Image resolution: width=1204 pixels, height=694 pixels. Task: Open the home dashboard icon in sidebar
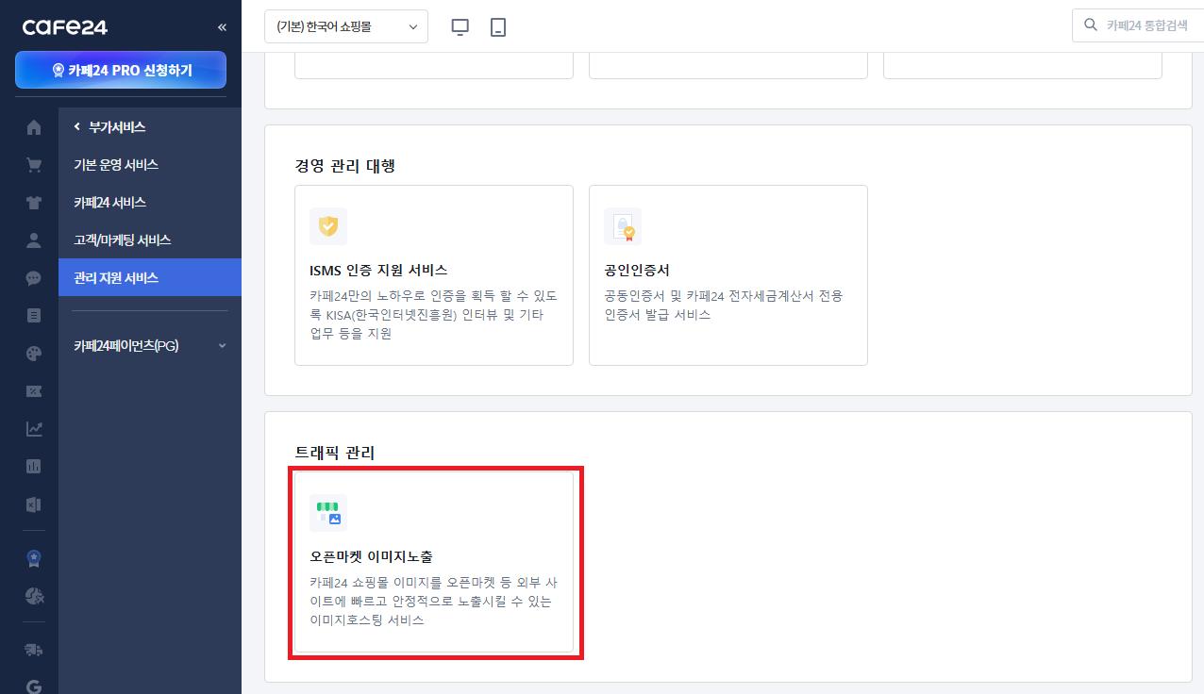coord(34,127)
